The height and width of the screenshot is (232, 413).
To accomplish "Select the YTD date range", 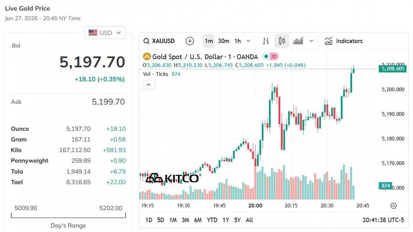I will (x=212, y=220).
